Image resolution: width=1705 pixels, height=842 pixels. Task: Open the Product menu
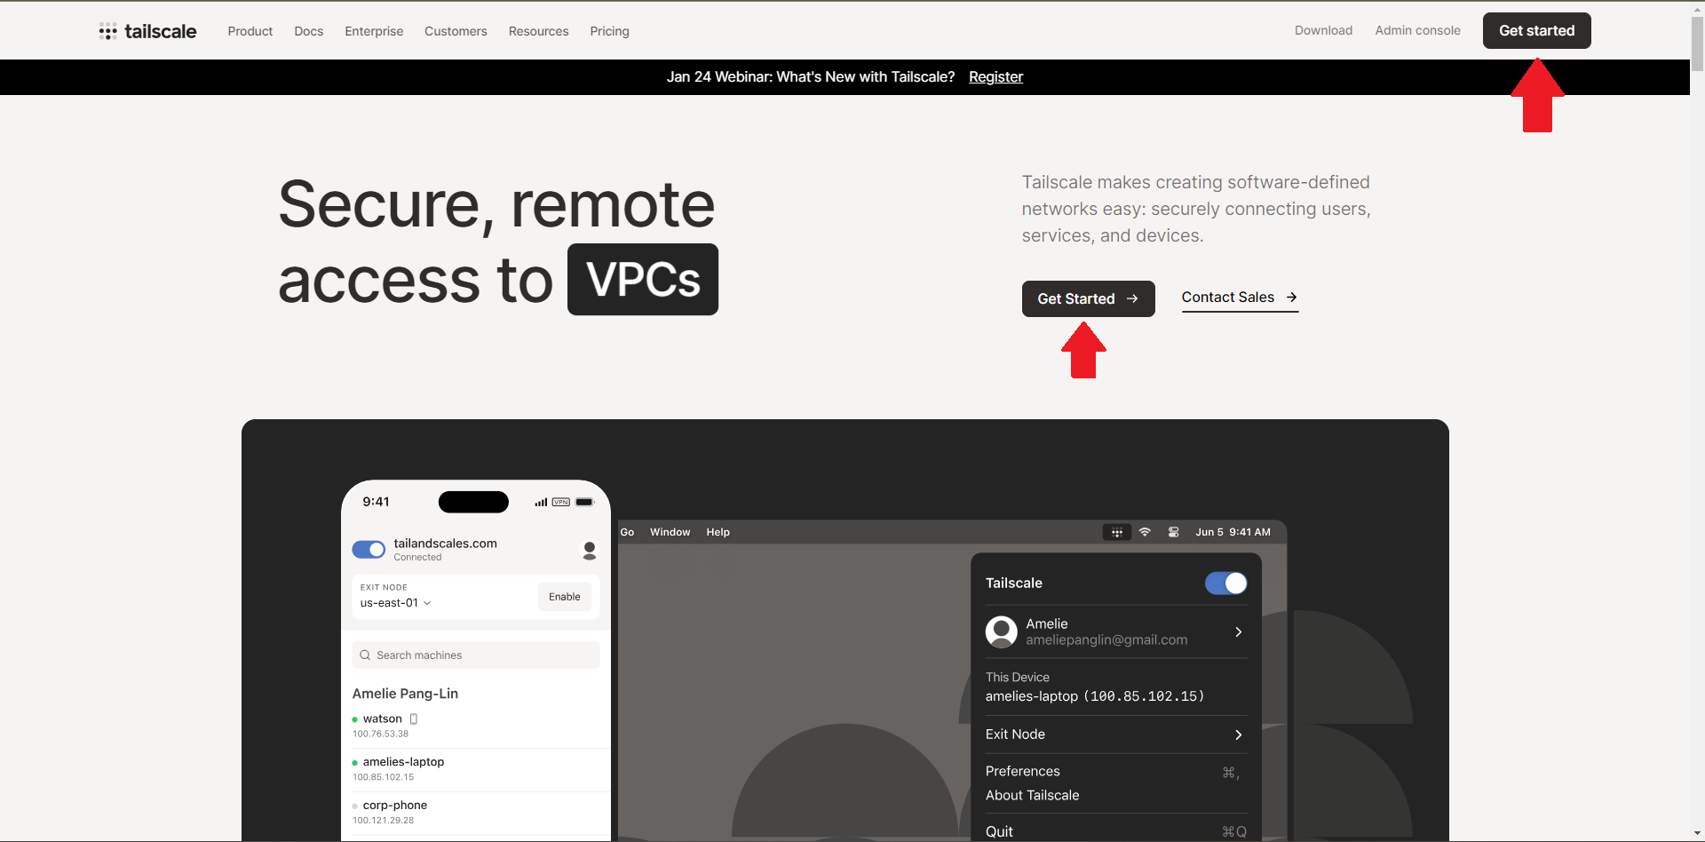pyautogui.click(x=250, y=31)
